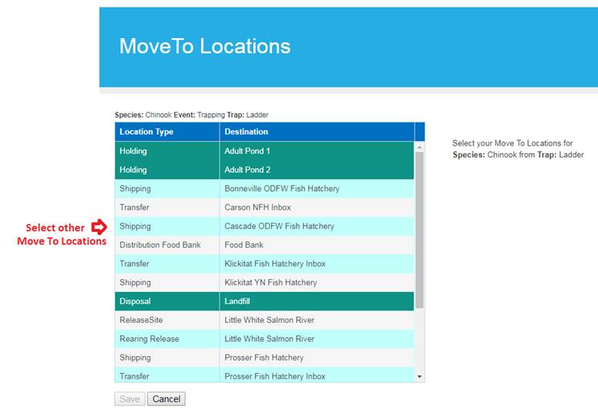The image size is (598, 410).
Task: Select Bonneville ODFW Fish Hatchery destination
Action: 281,189
